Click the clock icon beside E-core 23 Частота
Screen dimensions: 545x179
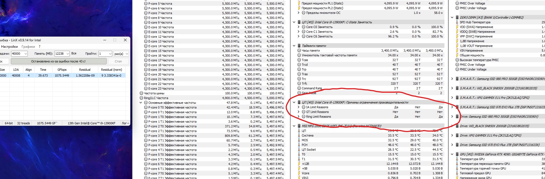pos(146,89)
